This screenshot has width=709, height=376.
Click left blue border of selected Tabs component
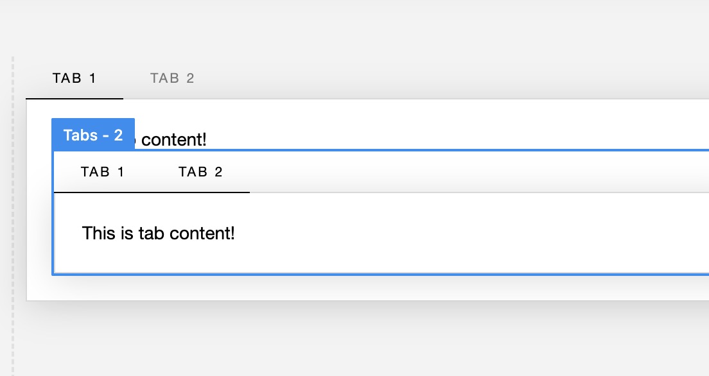53,225
